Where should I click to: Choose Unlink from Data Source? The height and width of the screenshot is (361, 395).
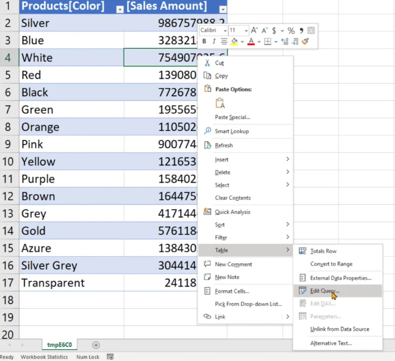coord(338,329)
